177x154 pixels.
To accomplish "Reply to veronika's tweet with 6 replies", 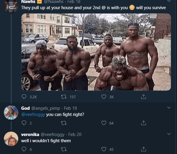I will click(x=24, y=149).
